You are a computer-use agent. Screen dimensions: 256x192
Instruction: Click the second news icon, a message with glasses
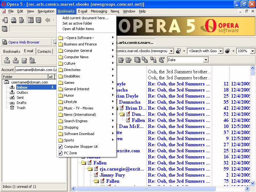point(129,60)
